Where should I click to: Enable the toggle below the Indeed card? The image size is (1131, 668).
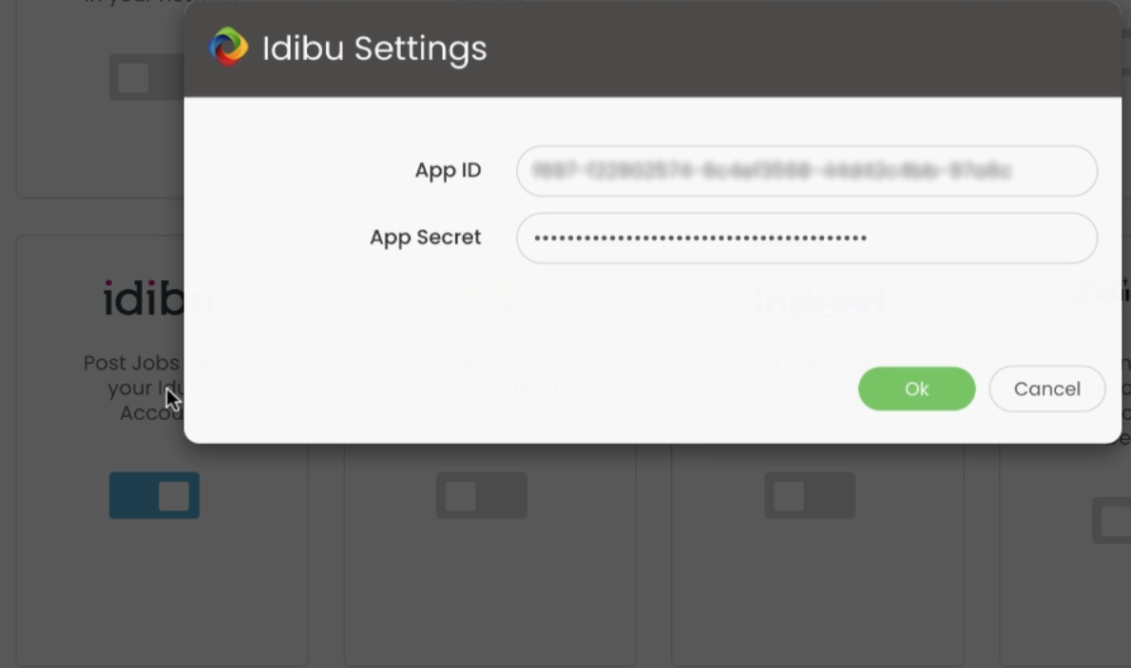point(810,496)
